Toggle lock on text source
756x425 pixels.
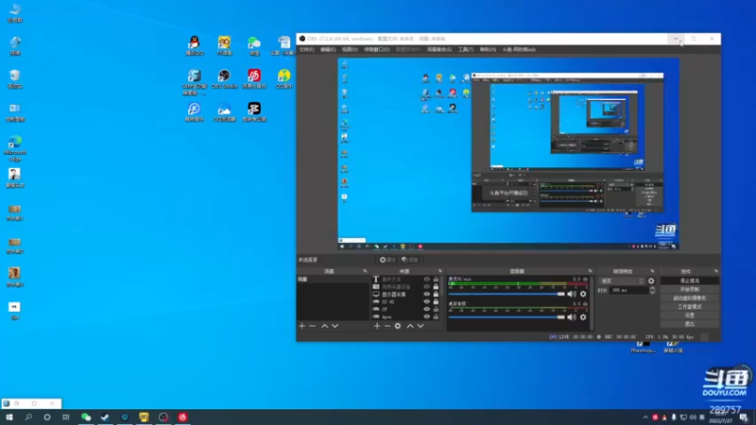click(x=436, y=279)
